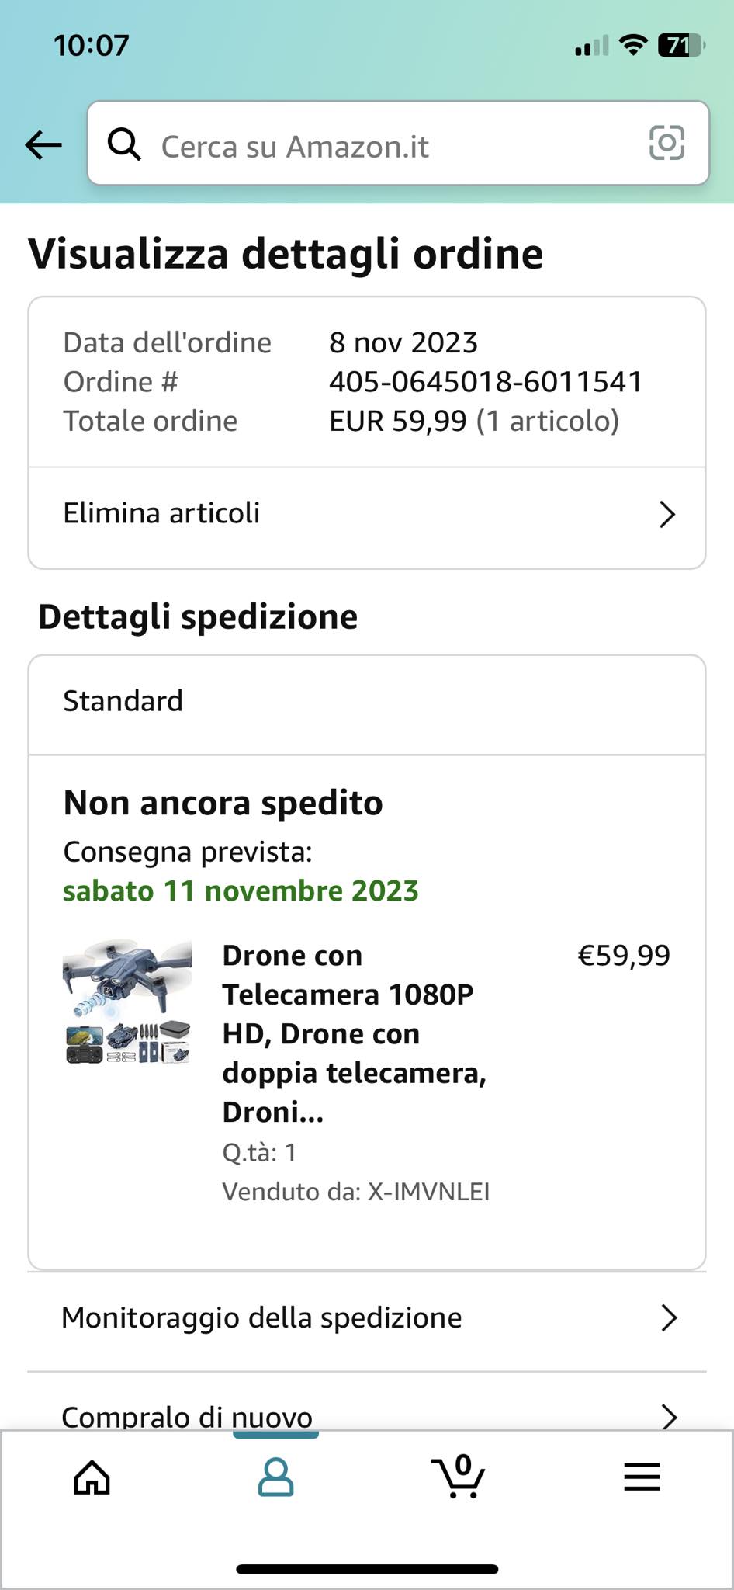Tap the drone product thumbnail

[127, 1002]
